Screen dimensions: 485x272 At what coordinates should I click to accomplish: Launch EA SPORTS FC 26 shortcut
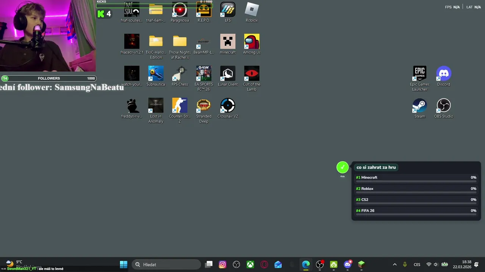click(x=203, y=79)
